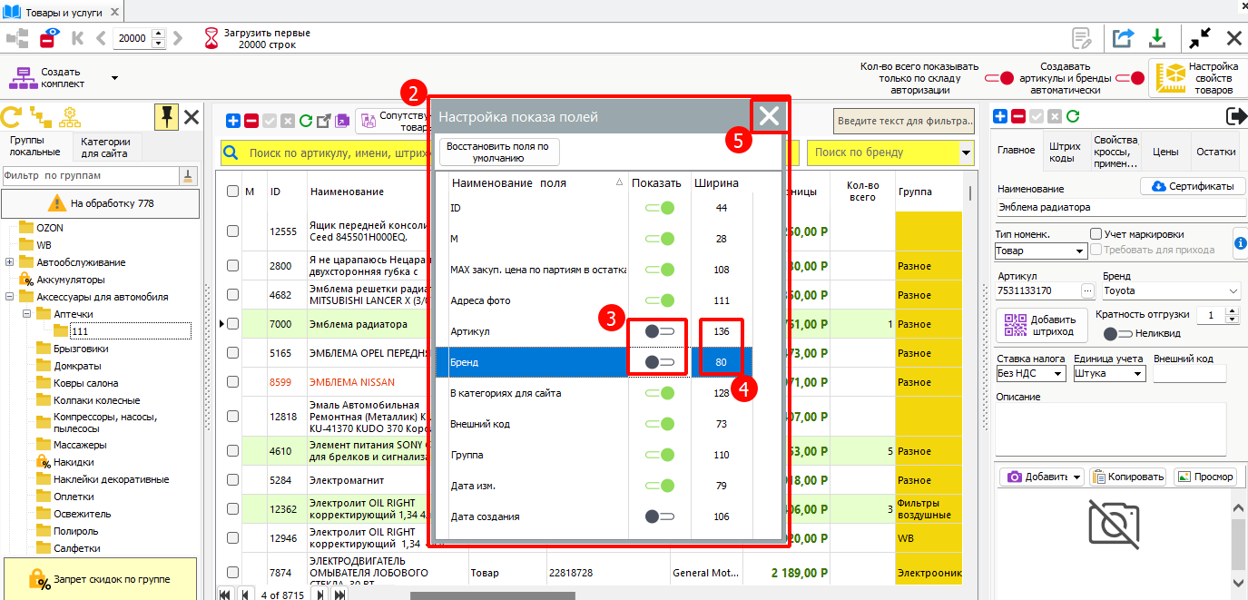Delete product with red minus in grid toolbar
Image resolution: width=1248 pixels, height=600 pixels.
tap(251, 120)
